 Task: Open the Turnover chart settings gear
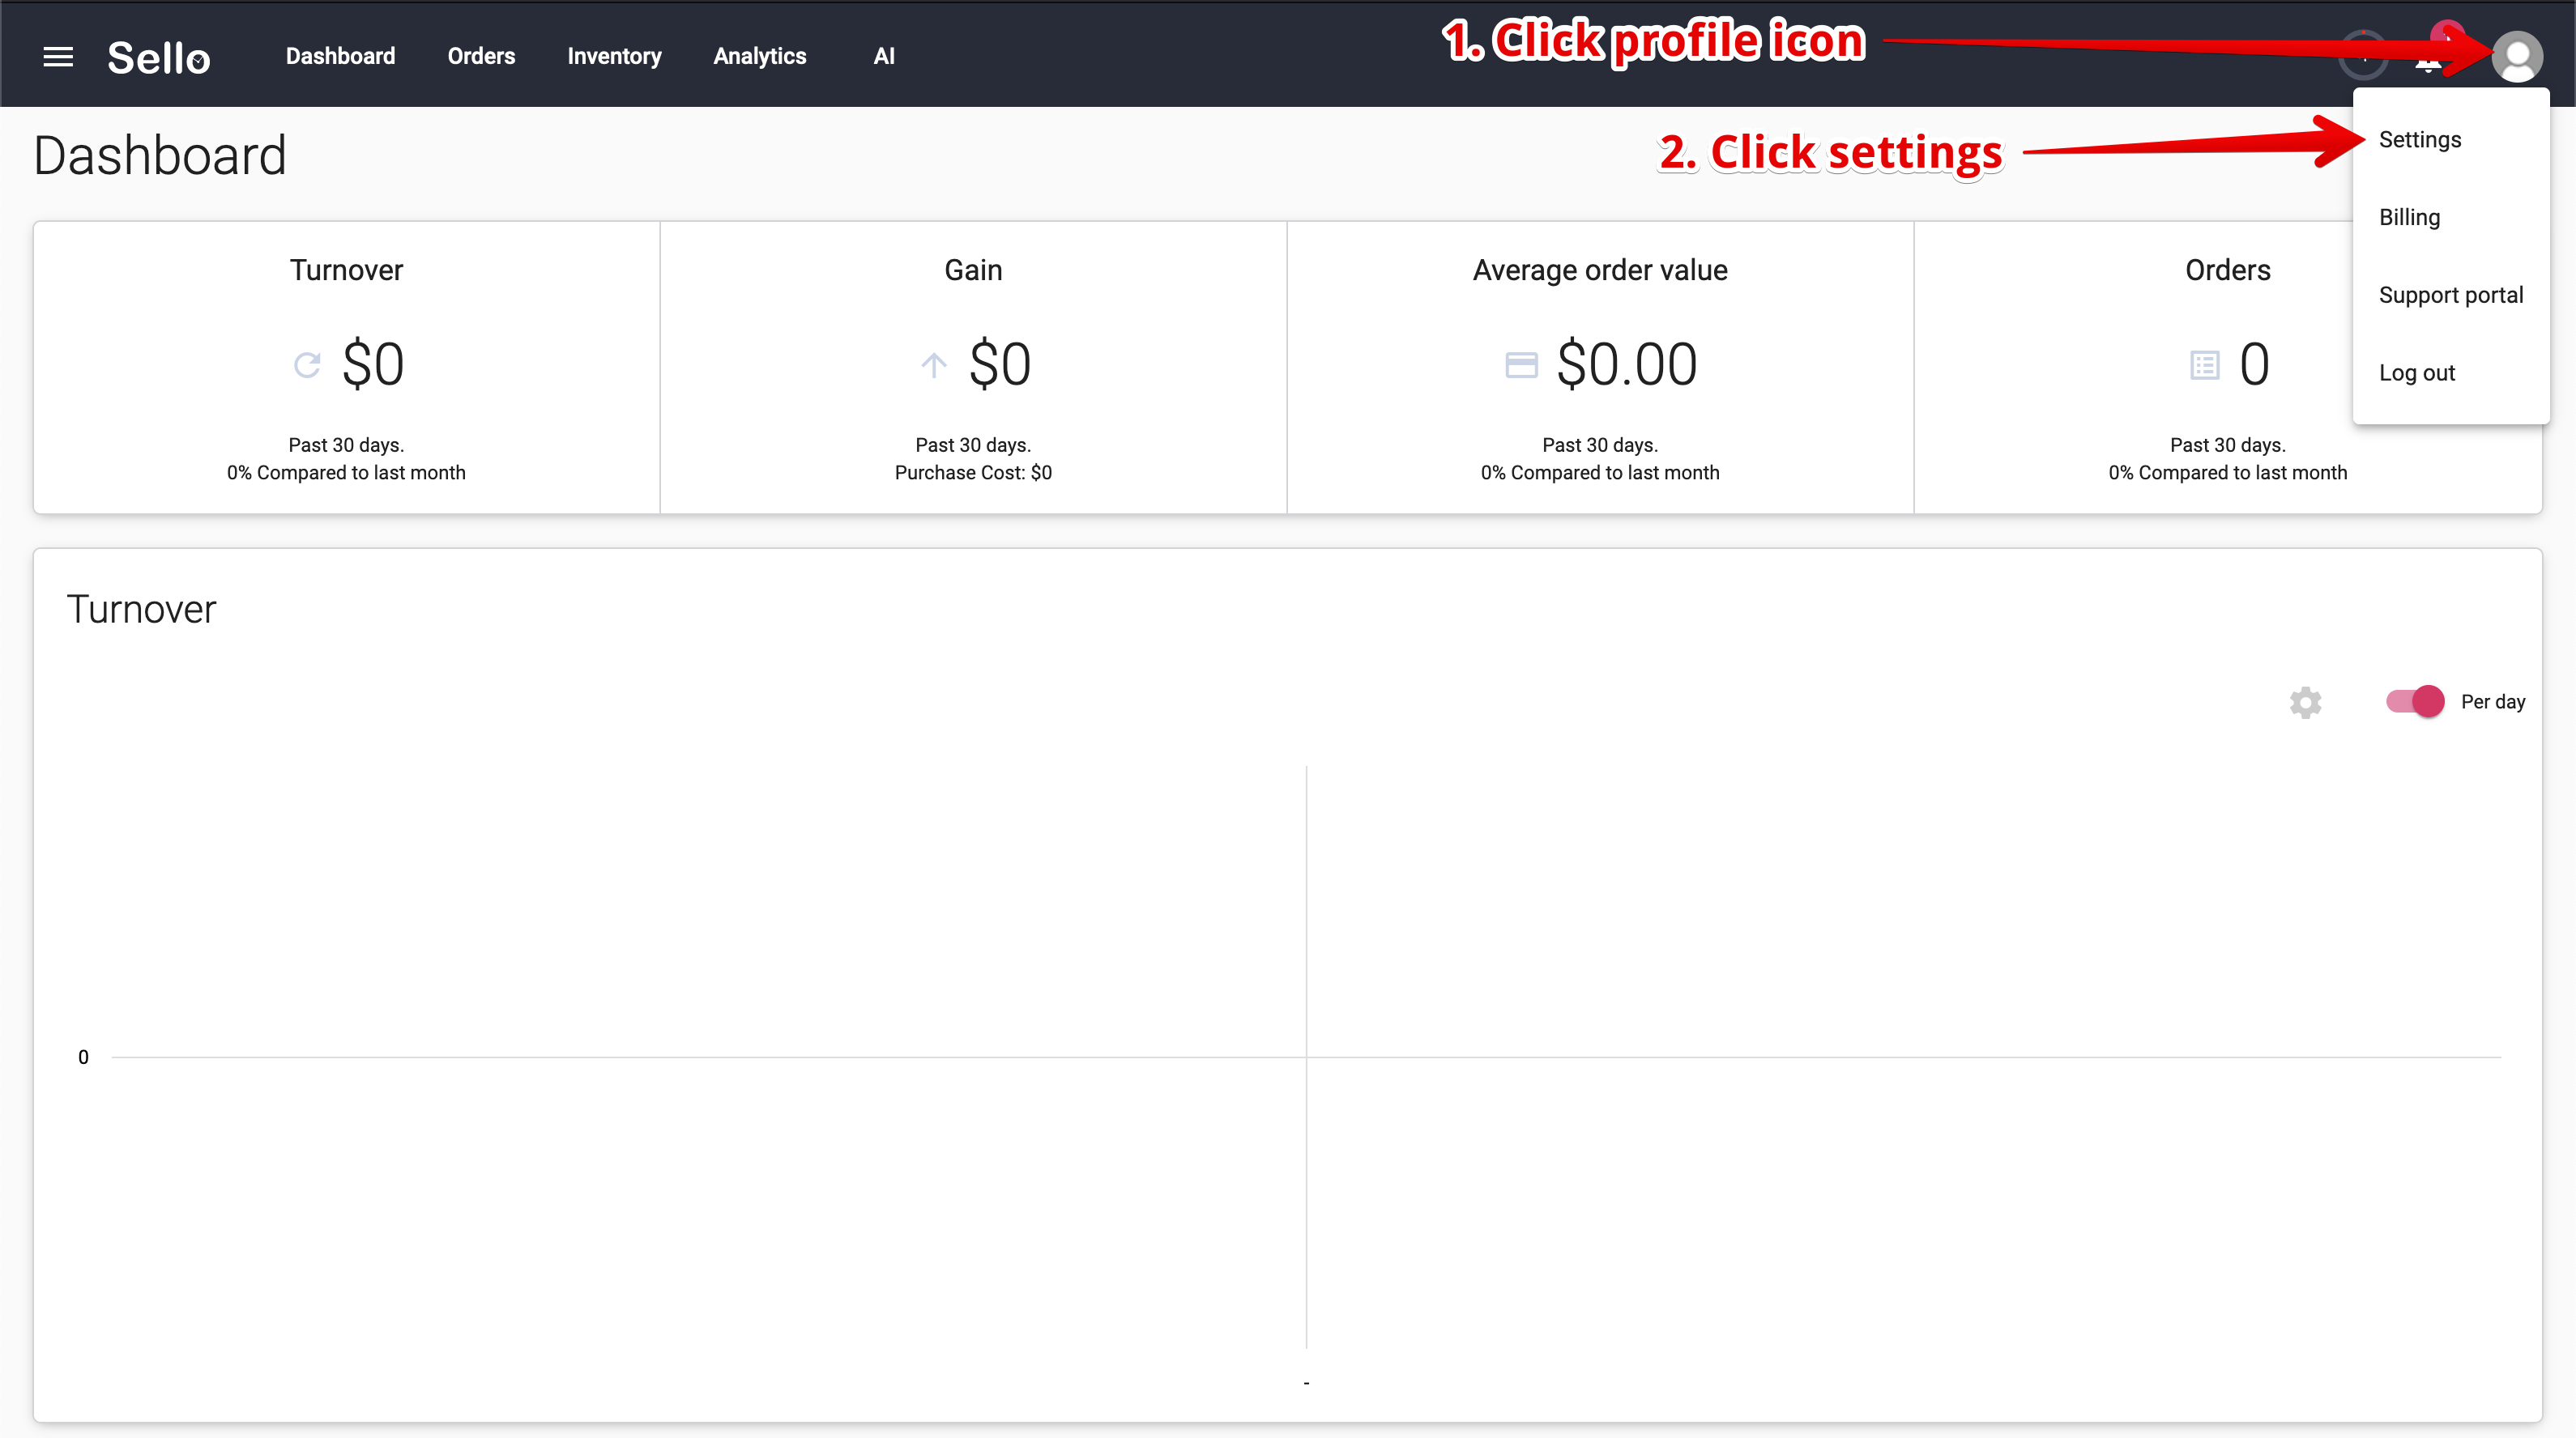(x=2305, y=703)
